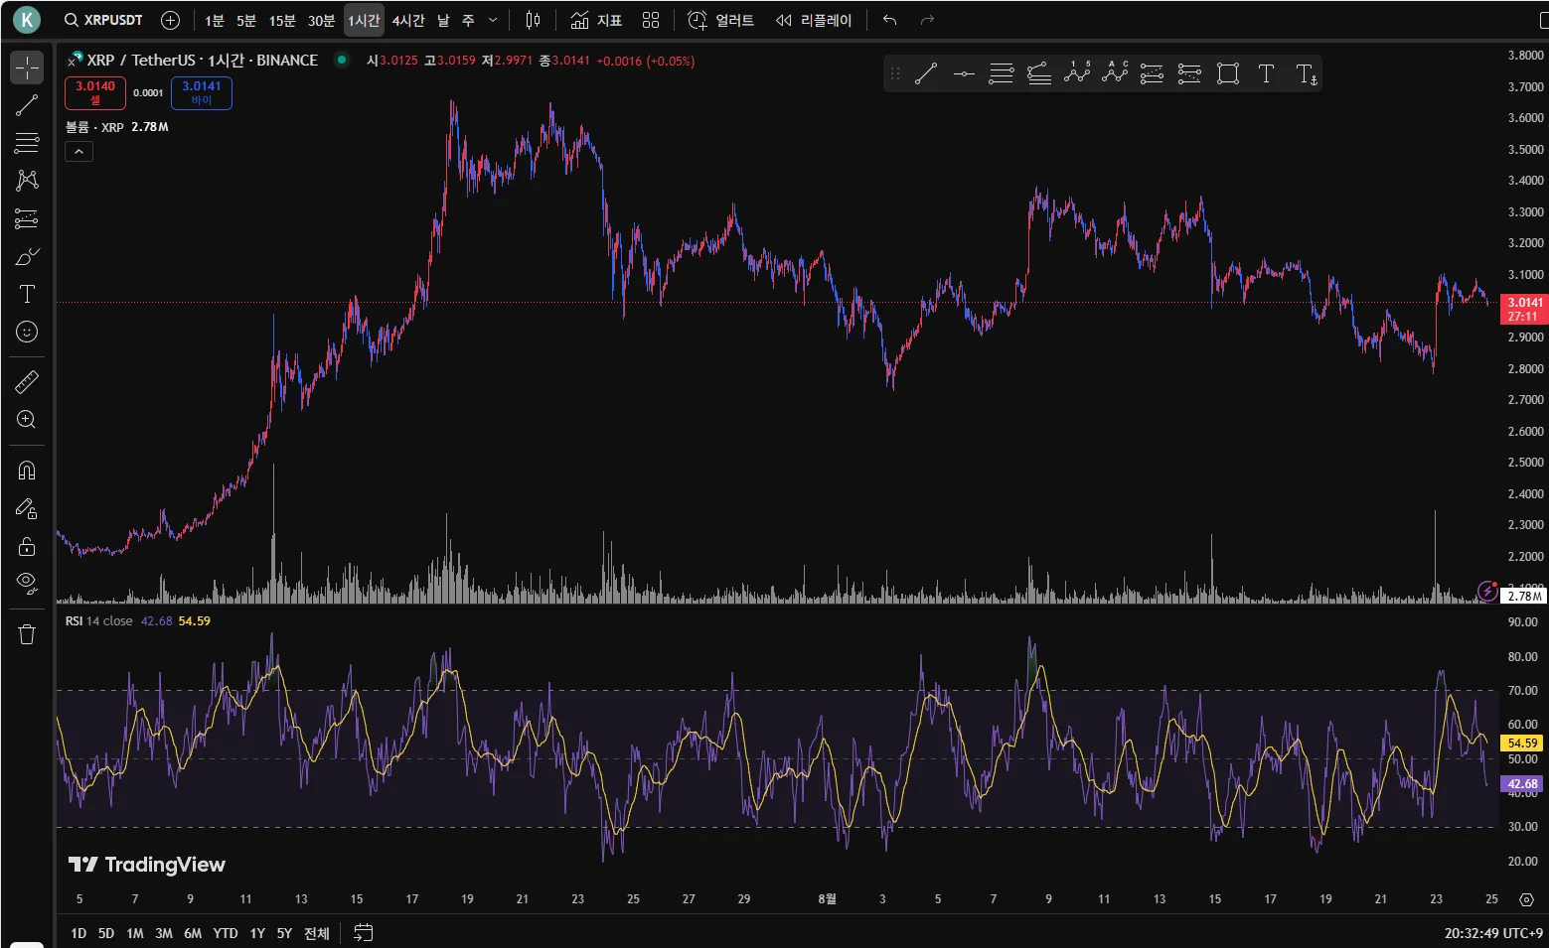The width and height of the screenshot is (1549, 948).
Task: Toggle lock all drawing tools
Action: pos(27,546)
